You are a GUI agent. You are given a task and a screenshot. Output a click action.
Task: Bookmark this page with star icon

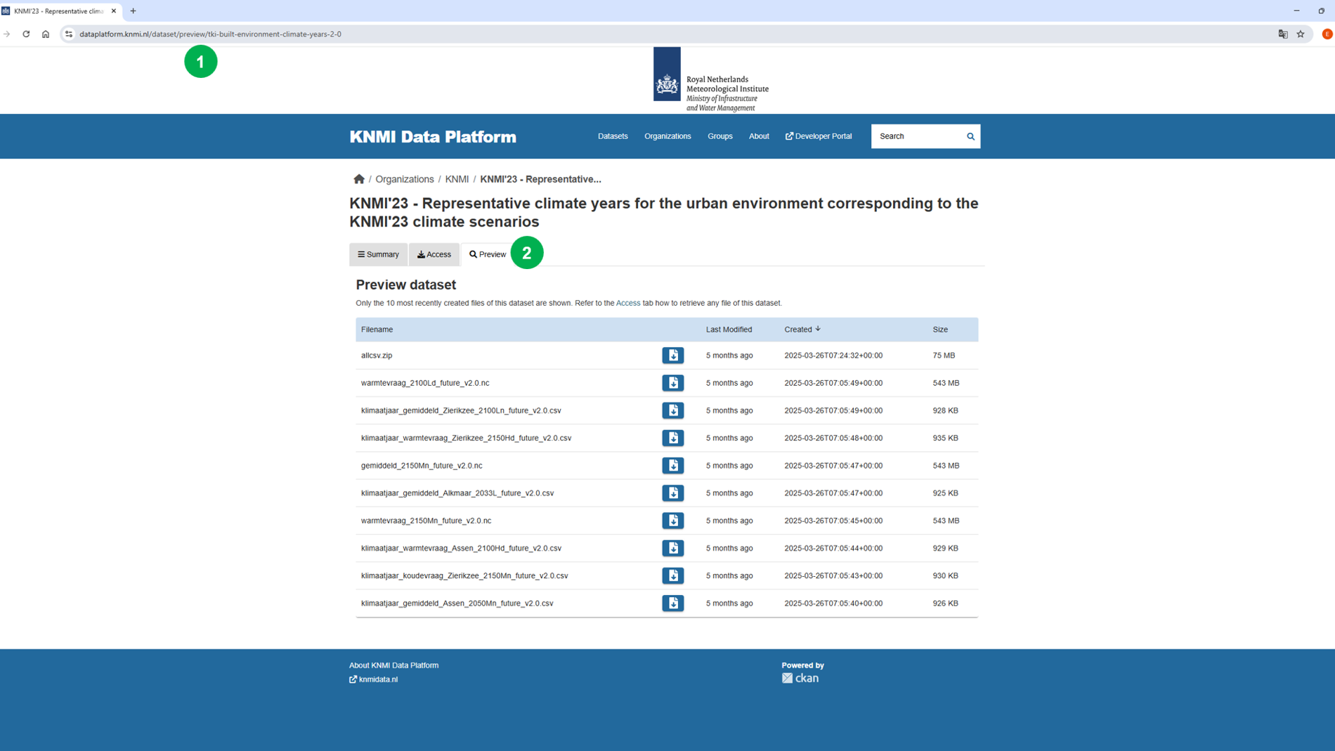[x=1301, y=34]
